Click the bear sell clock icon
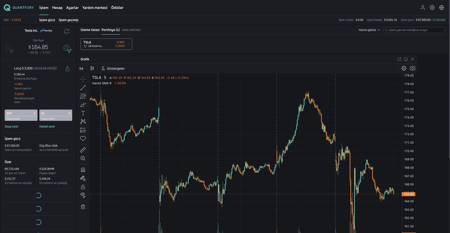 click(x=10, y=48)
